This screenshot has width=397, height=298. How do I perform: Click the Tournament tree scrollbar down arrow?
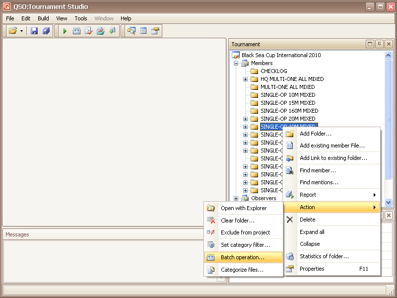coord(389,202)
